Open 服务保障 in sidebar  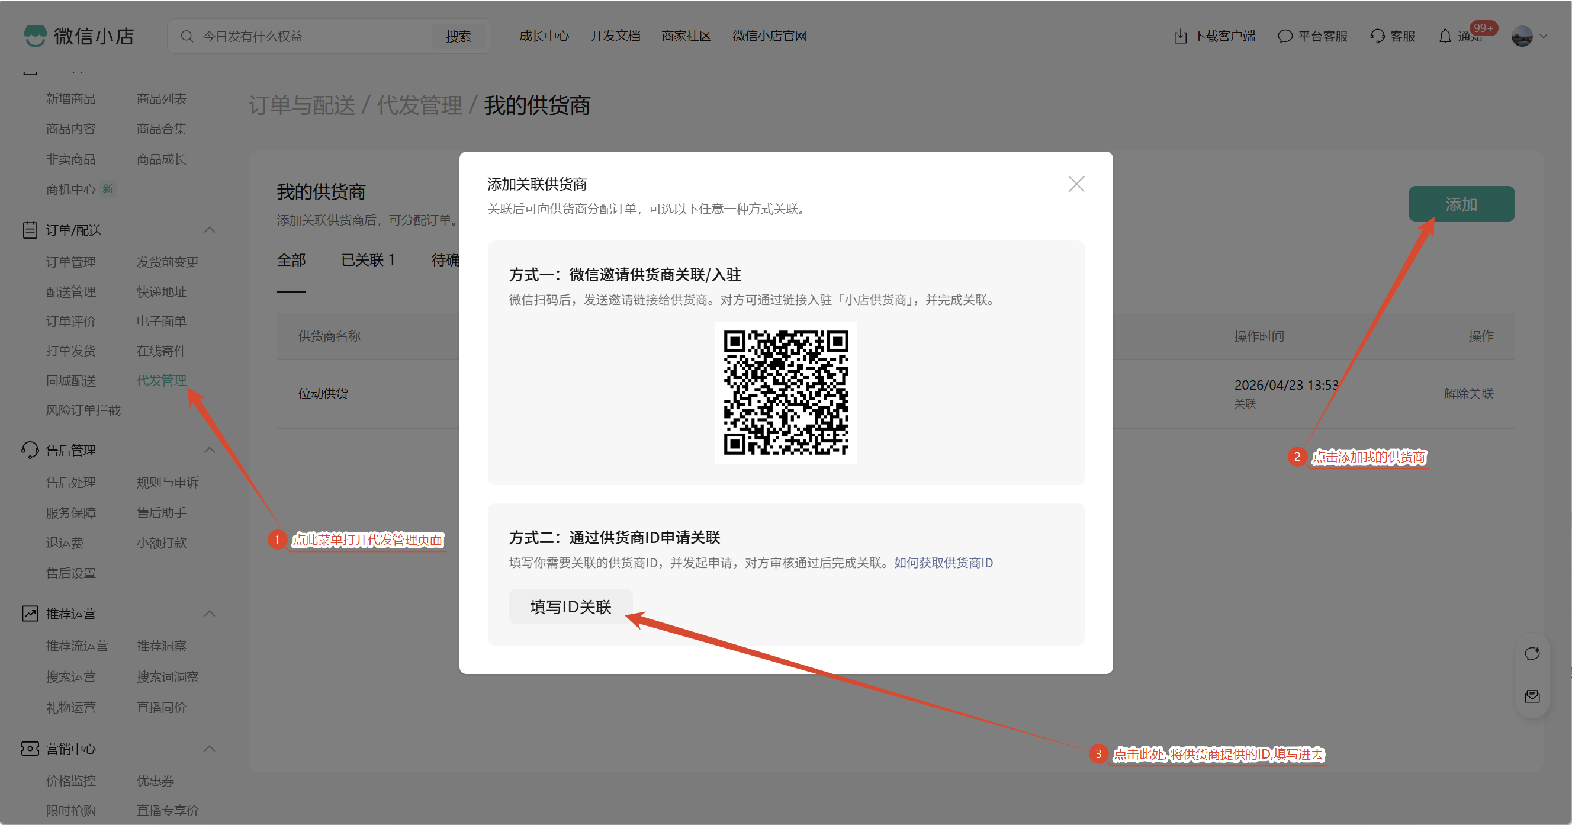(71, 512)
